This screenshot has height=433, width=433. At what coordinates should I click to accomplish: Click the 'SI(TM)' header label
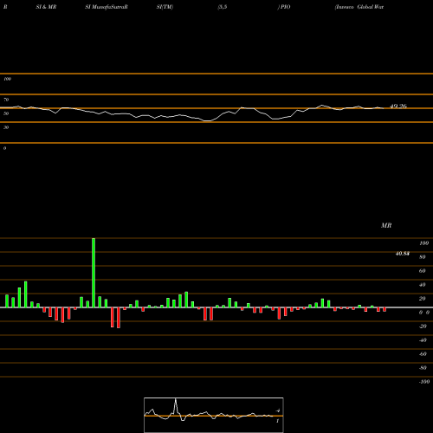coord(165,7)
